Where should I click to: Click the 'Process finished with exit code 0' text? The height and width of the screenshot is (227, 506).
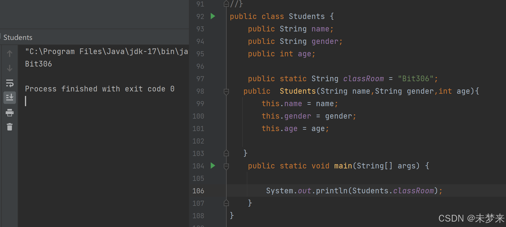tap(100, 89)
